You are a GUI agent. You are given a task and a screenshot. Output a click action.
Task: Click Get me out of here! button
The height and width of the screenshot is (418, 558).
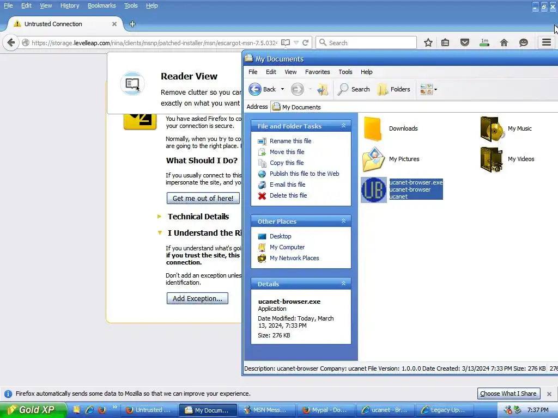tap(203, 198)
